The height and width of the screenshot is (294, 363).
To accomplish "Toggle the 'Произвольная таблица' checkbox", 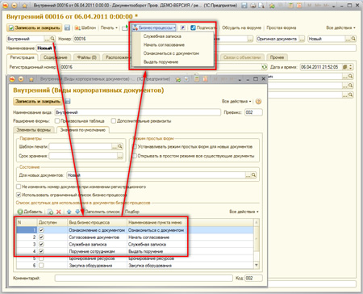I will 57,121.
